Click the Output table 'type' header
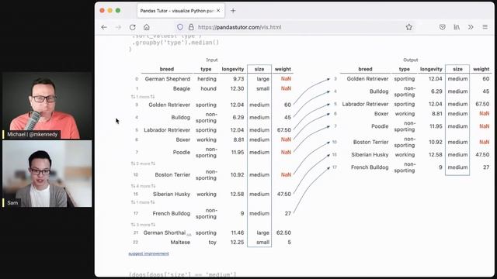Screen dimensions: 497x279 point(405,69)
